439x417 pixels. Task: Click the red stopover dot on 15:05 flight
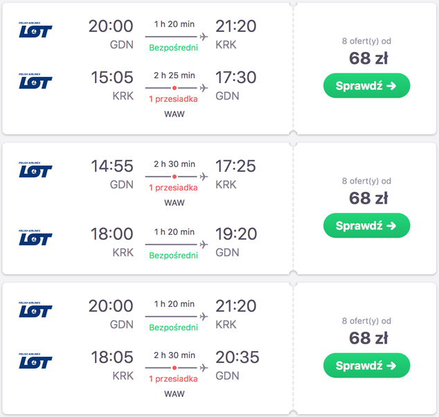[x=174, y=88]
